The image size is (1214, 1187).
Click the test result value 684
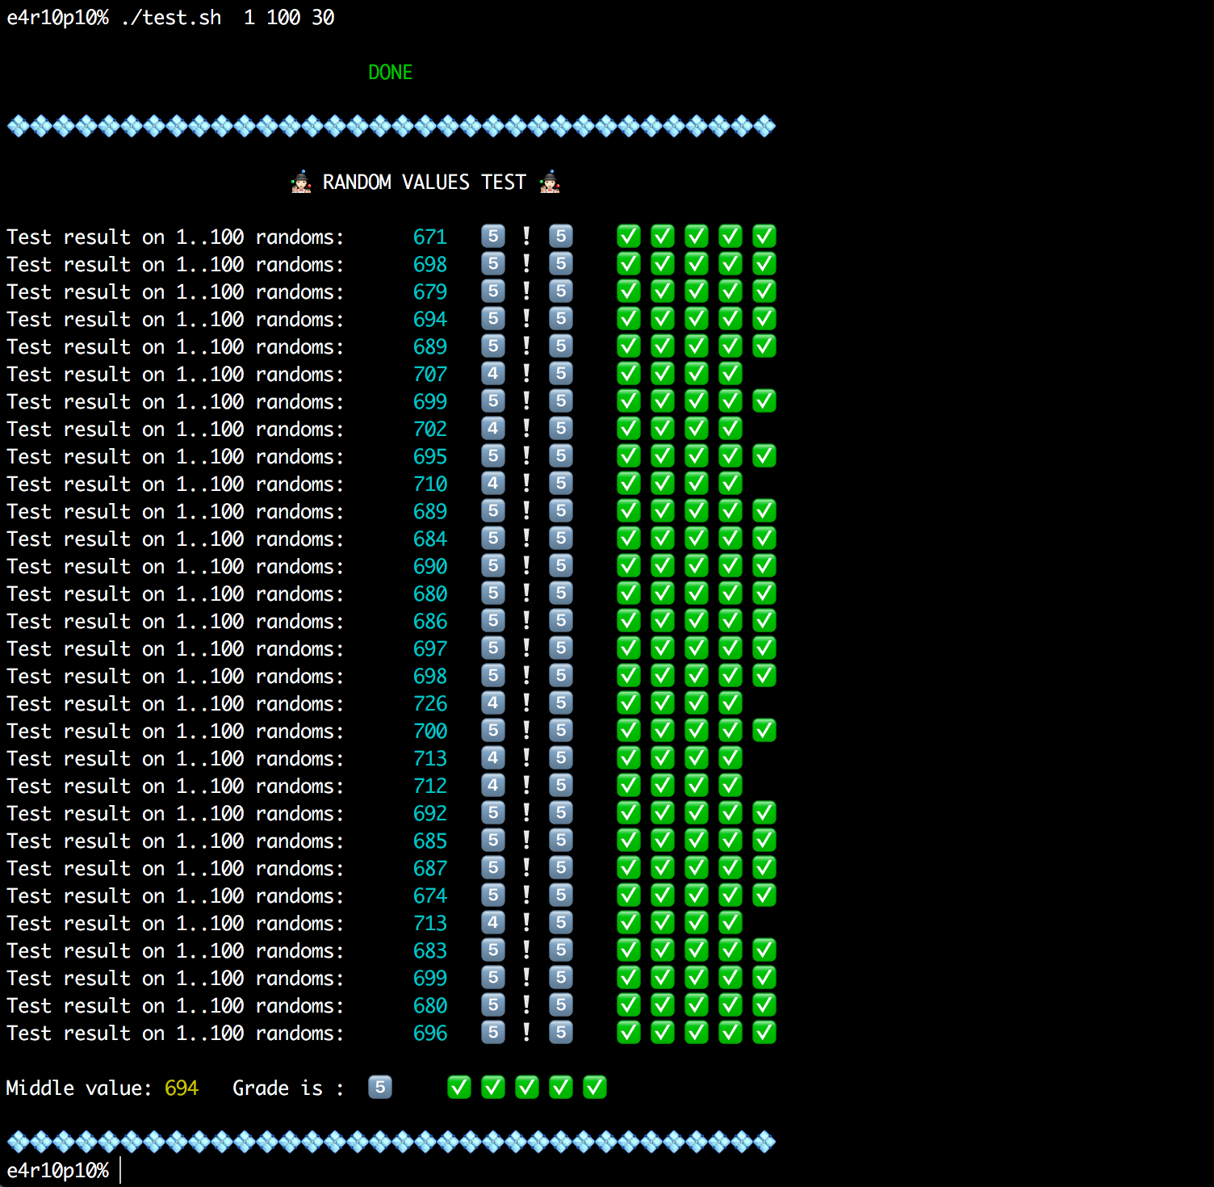pyautogui.click(x=430, y=539)
